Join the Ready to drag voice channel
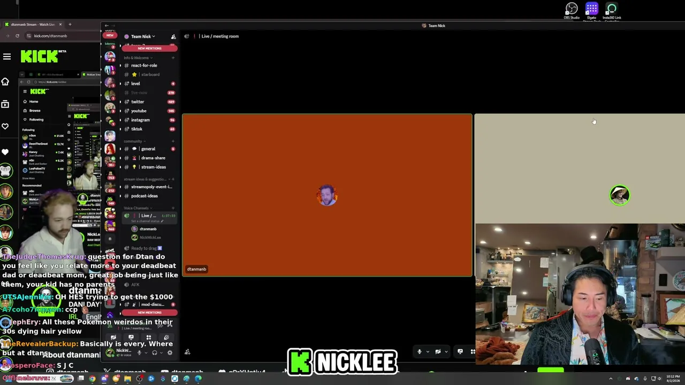This screenshot has height=385, width=685. (x=148, y=248)
